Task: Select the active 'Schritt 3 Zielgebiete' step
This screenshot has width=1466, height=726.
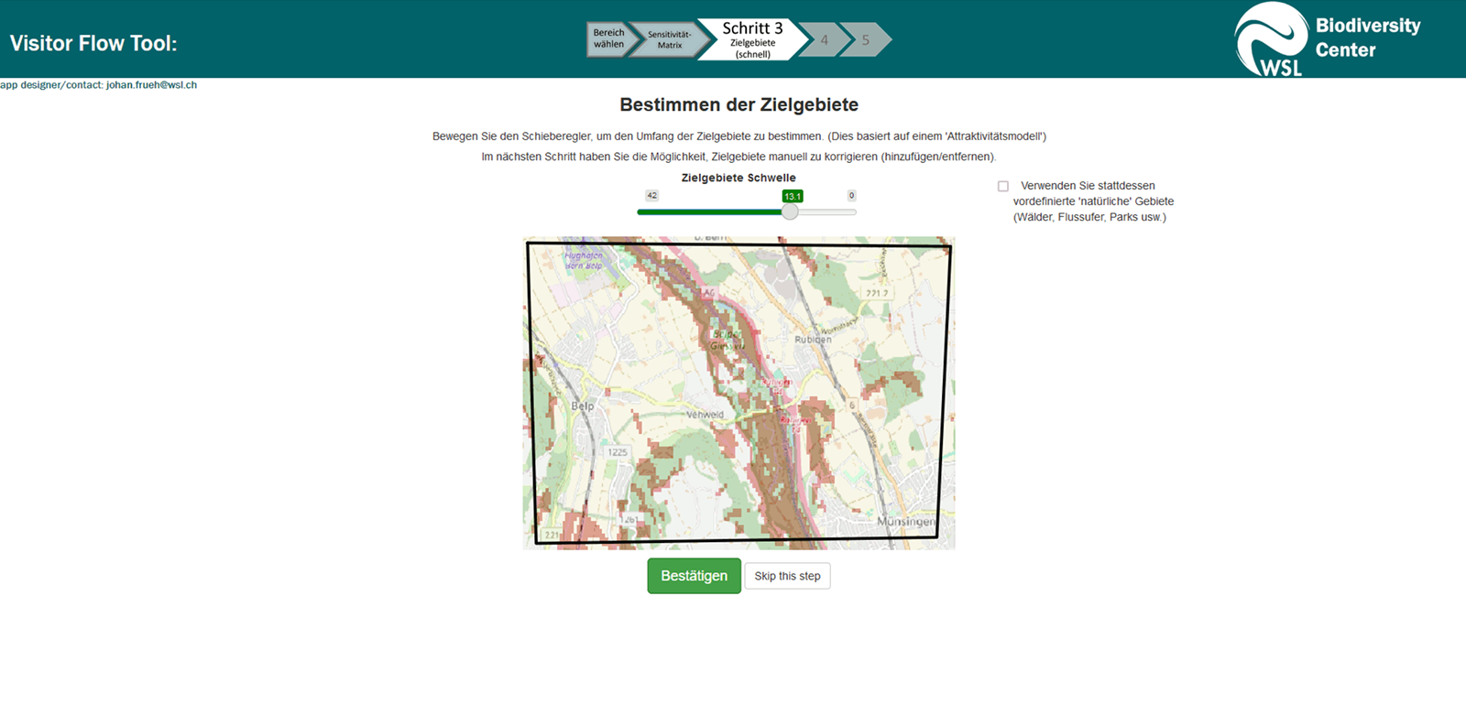Action: coord(751,40)
